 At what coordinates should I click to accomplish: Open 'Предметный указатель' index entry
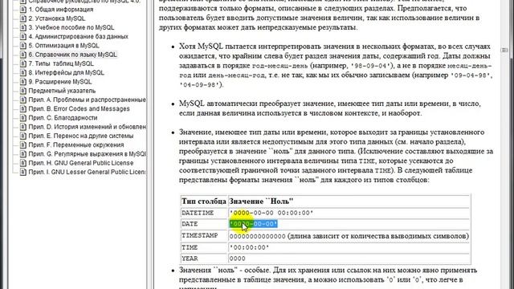coord(62,91)
